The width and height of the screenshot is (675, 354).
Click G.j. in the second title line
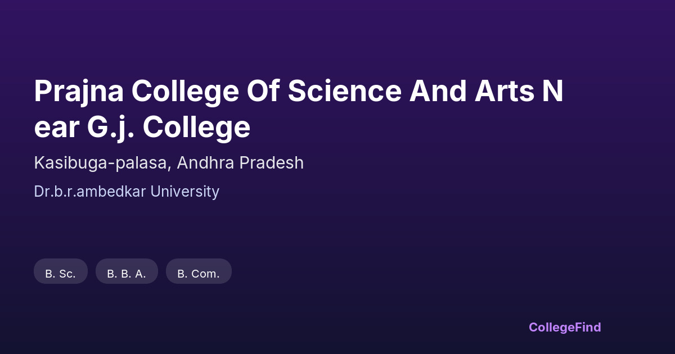click(x=110, y=128)
